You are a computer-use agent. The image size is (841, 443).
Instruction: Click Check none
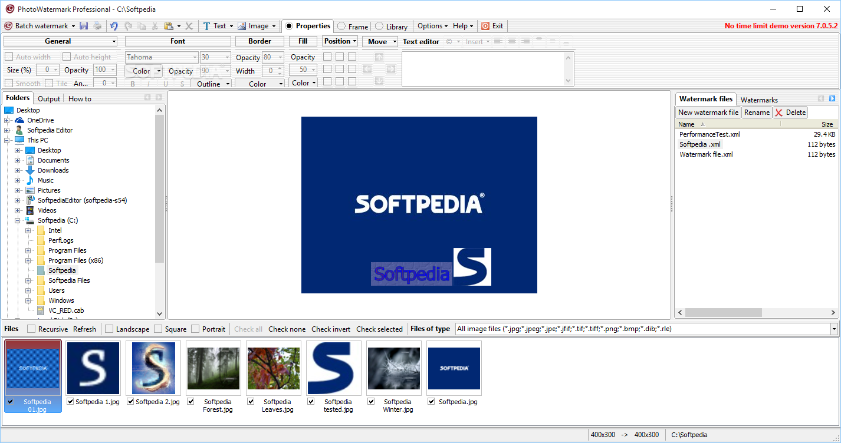[x=287, y=329]
